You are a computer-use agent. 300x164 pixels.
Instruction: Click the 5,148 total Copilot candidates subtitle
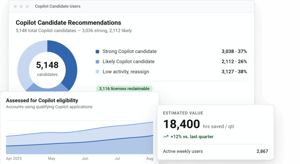tap(74, 31)
